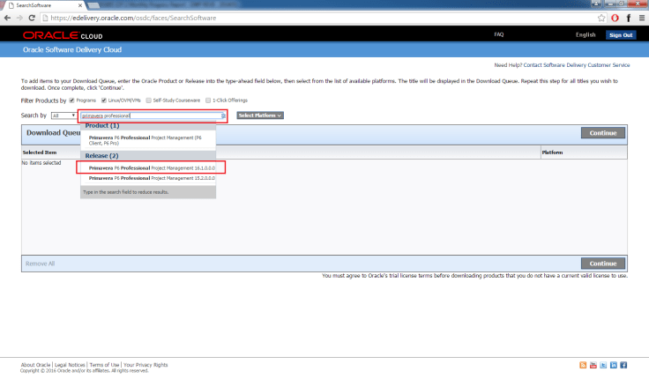
Task: Open the Search by 'All' dropdown
Action: click(x=63, y=115)
